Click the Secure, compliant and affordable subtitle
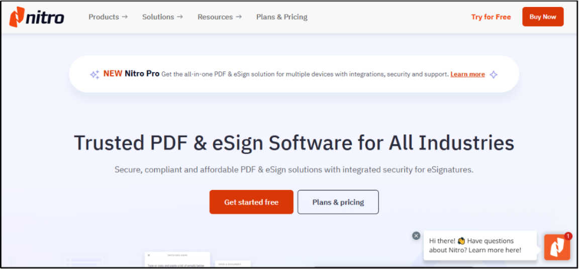 click(x=294, y=170)
